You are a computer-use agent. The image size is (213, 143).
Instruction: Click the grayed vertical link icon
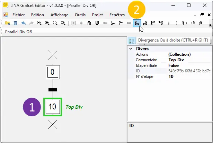tap(177, 23)
